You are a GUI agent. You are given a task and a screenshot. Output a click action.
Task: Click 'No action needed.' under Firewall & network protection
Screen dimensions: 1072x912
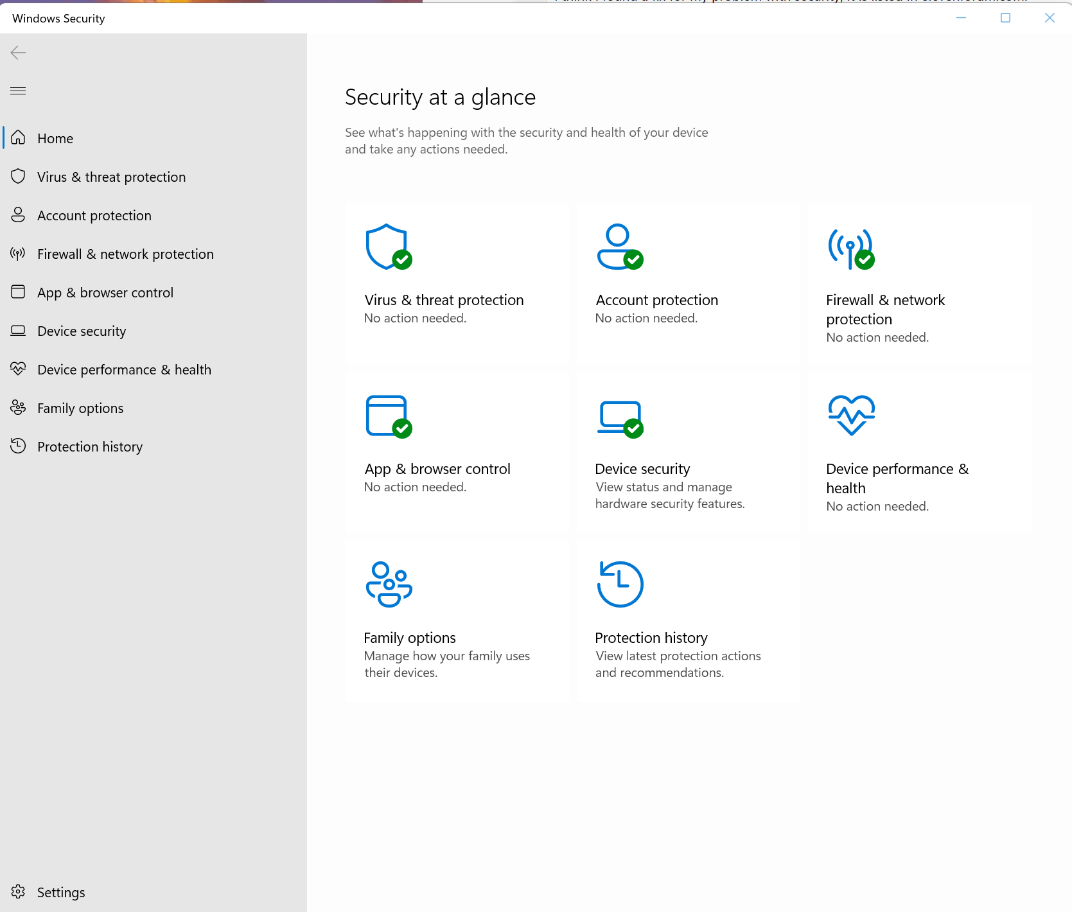coord(877,337)
